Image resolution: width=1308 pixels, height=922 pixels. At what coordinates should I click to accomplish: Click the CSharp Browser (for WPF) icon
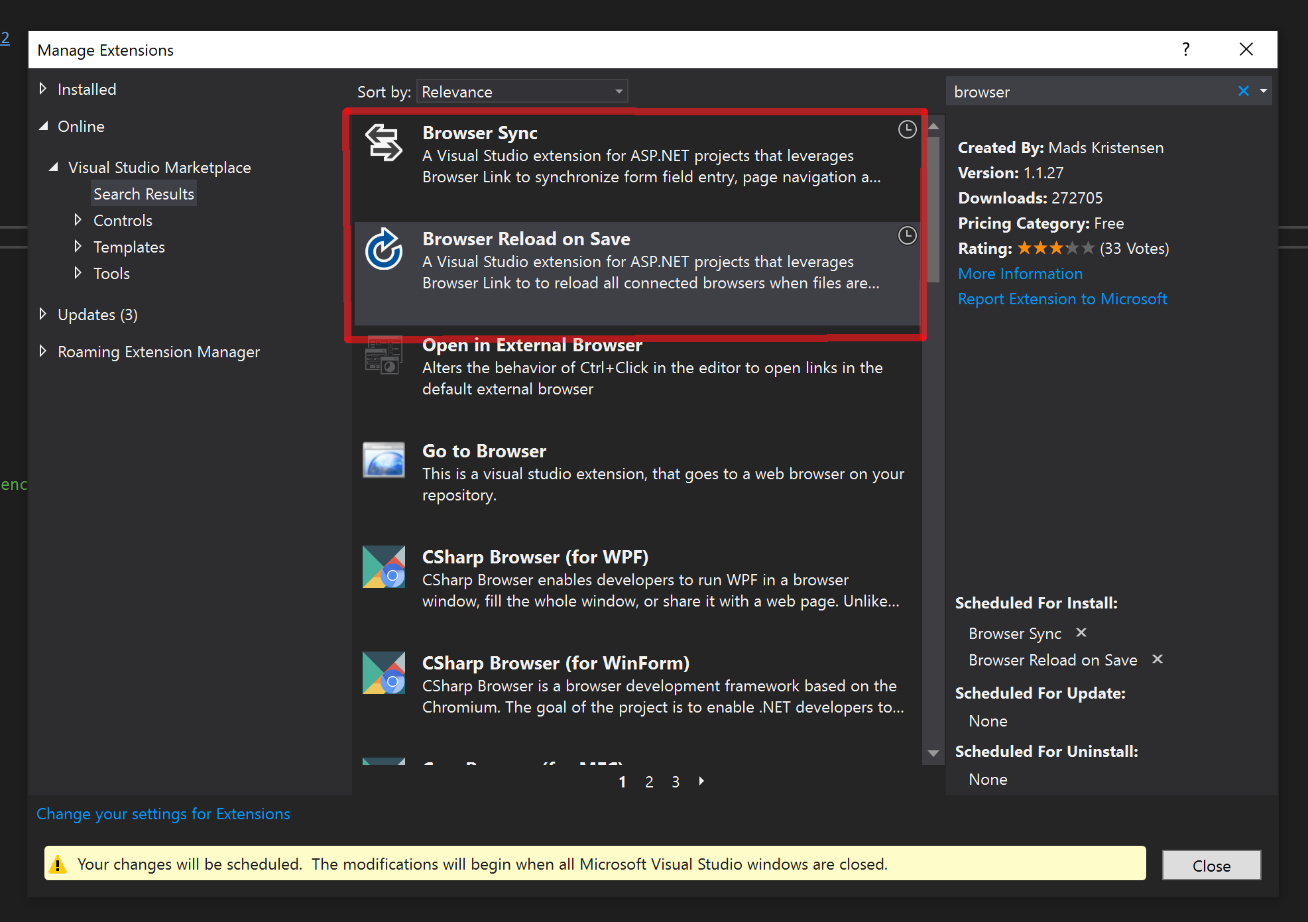(383, 567)
